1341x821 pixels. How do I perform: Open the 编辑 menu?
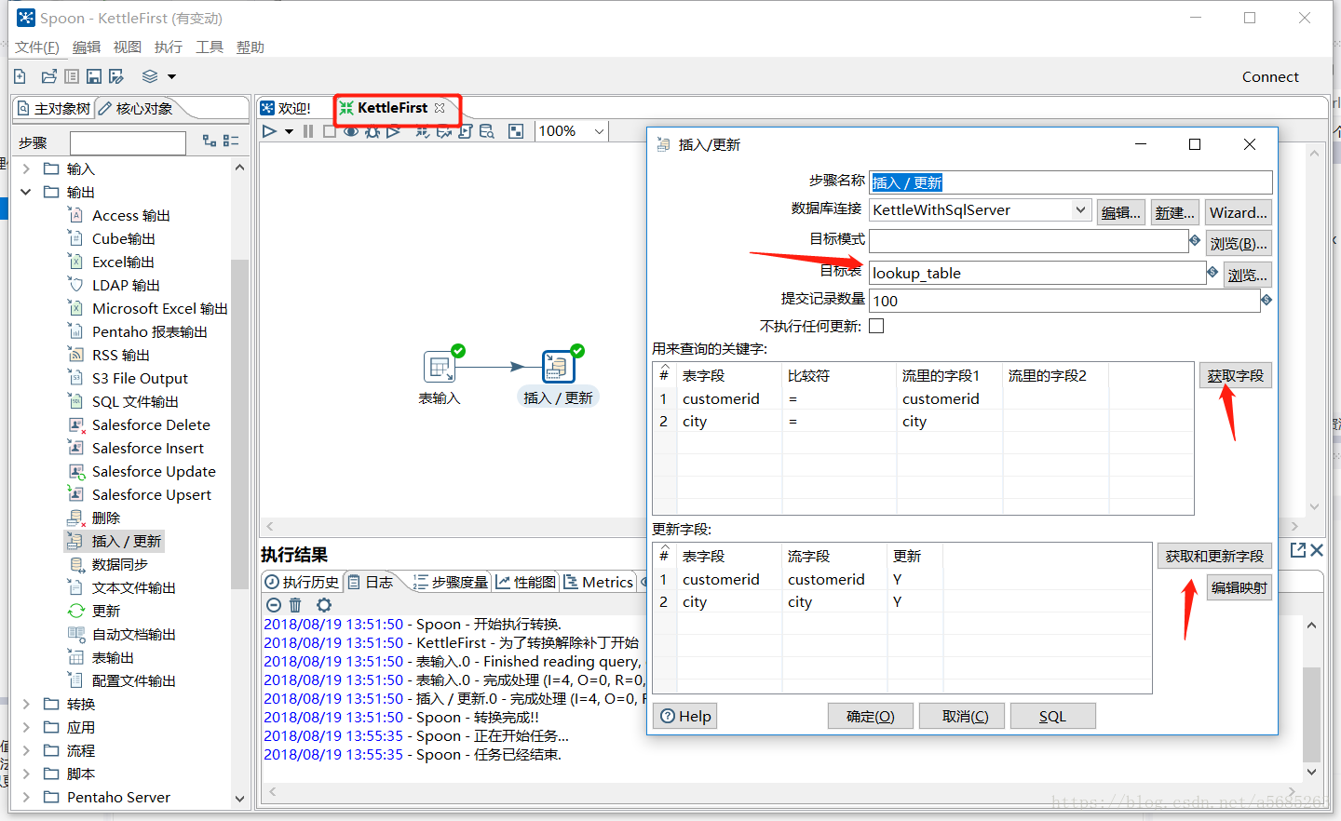(x=87, y=47)
